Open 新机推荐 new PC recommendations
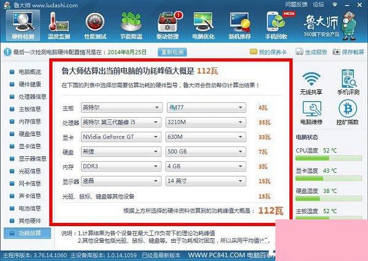The height and width of the screenshot is (261, 368). (240, 25)
